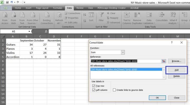Select the October header cell
The image size is (190, 105).
point(40,41)
